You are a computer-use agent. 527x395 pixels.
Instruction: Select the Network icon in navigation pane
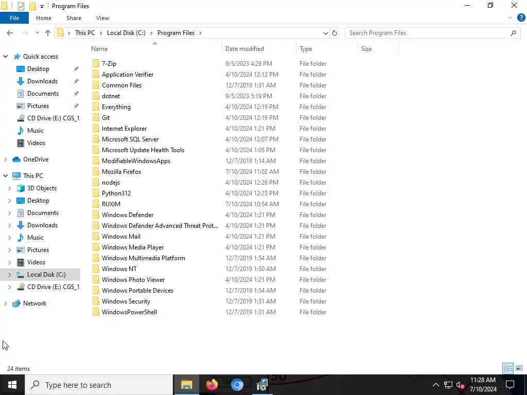point(16,303)
